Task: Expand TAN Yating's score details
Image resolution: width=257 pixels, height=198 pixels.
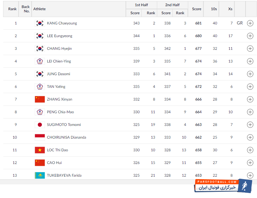Action: (250, 87)
